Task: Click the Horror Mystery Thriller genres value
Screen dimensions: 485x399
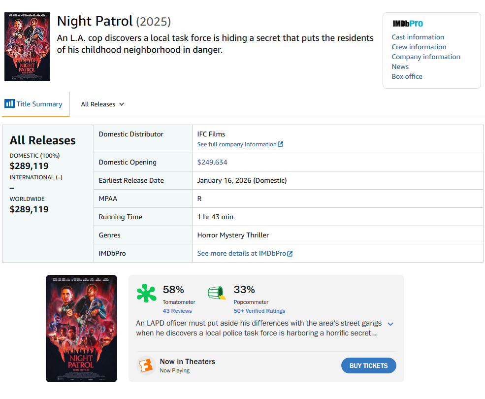Action: click(x=233, y=235)
